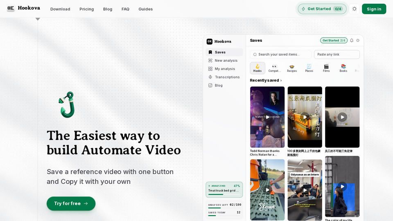The width and height of the screenshot is (393, 221).
Task: Open New analysis in the sidebar
Action: coord(224,61)
